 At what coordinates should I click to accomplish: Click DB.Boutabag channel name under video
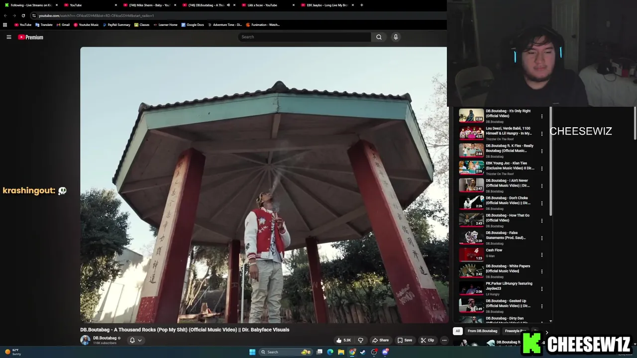pos(105,338)
